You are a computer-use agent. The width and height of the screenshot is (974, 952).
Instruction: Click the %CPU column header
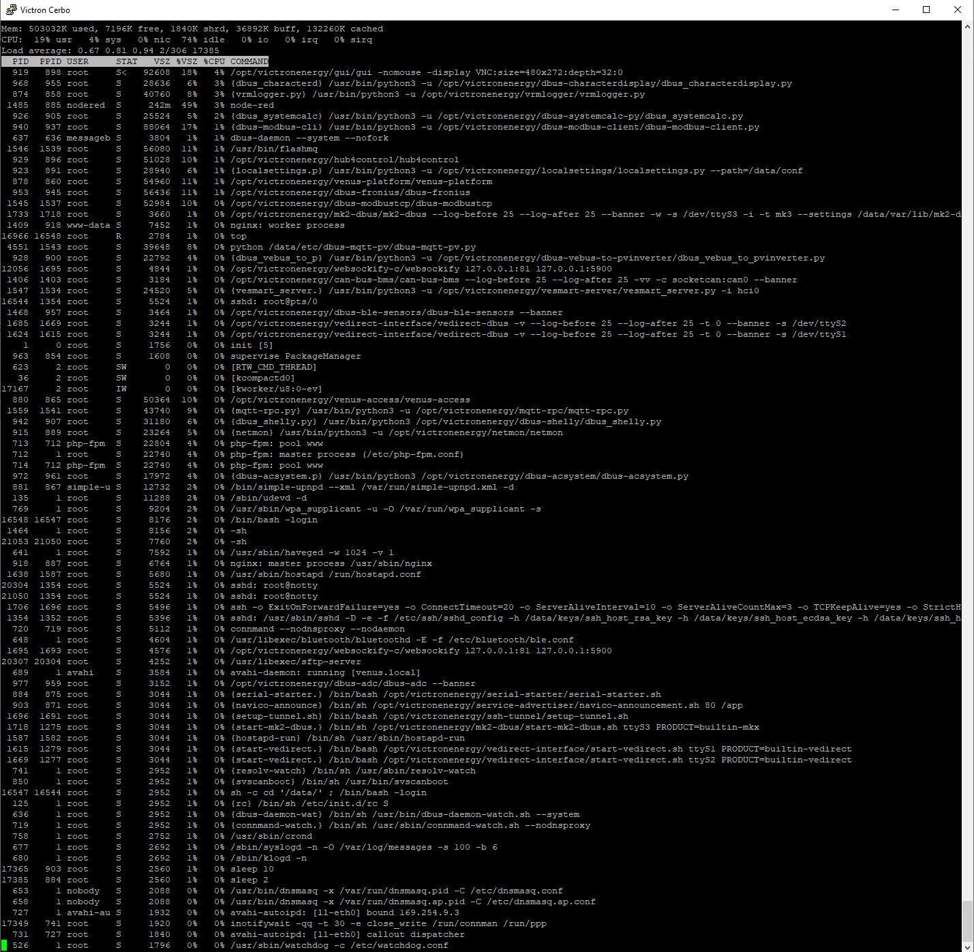coord(214,61)
